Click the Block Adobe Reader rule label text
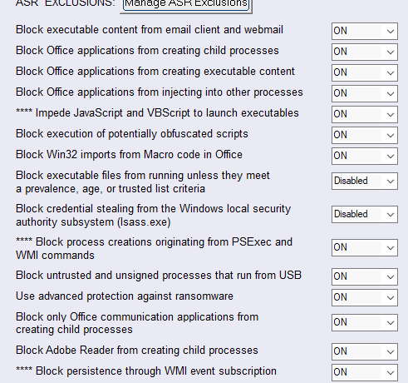Viewport: 408px width, 383px height. 137,351
